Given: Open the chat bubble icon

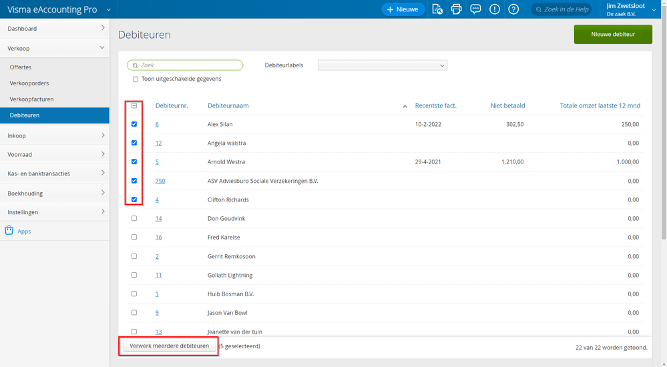Looking at the screenshot, I should tap(475, 9).
